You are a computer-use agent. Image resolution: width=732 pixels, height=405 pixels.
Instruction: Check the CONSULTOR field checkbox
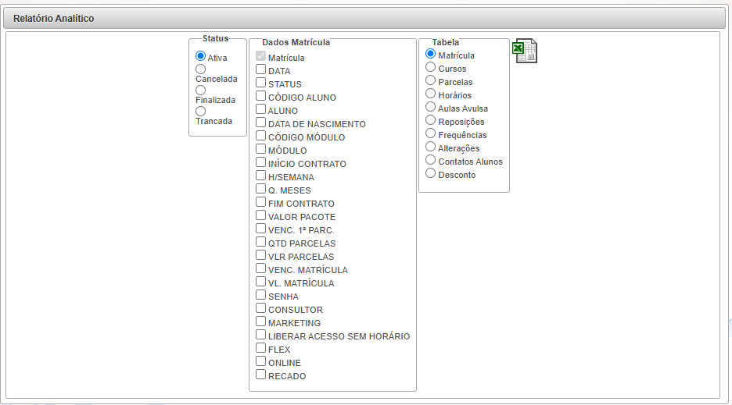point(261,309)
